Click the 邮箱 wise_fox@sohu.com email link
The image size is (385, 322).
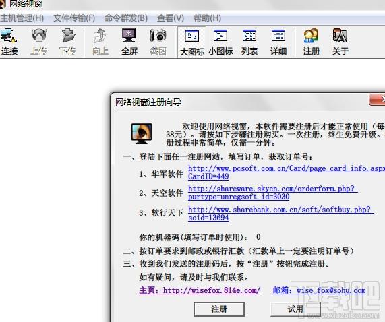(x=319, y=290)
